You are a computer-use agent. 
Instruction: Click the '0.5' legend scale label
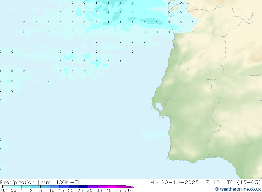tap(14, 190)
